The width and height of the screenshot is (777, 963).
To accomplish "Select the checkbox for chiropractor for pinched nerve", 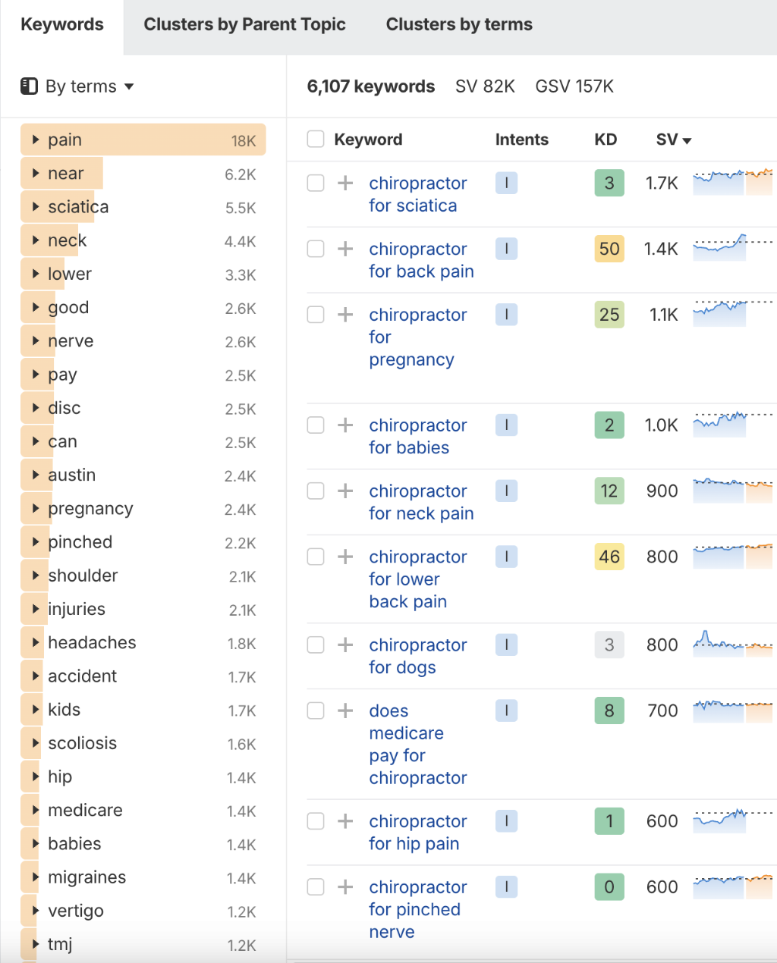I will tap(316, 887).
